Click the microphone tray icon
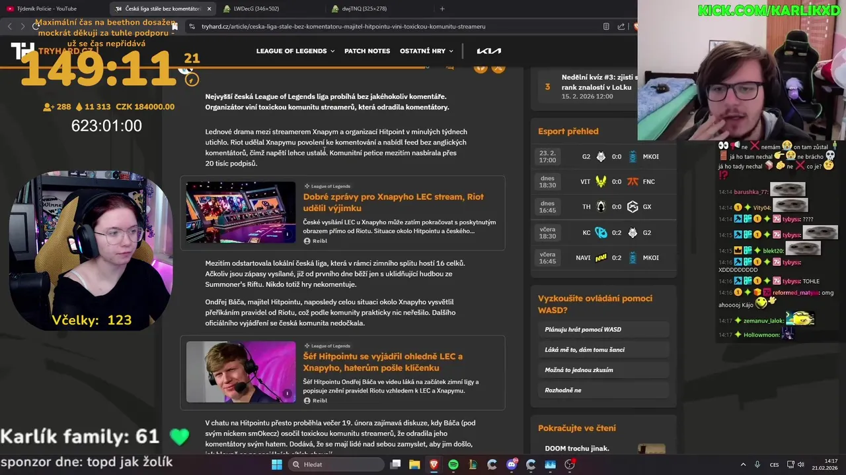Screen dimensions: 846x475 [x=757, y=464]
